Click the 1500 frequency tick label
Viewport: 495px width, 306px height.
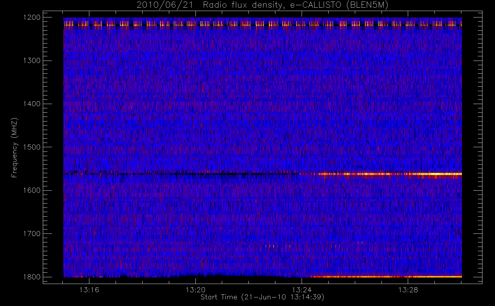click(x=32, y=147)
